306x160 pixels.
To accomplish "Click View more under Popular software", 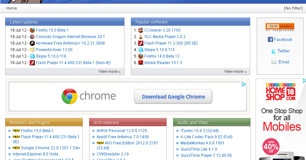I will (235, 72).
